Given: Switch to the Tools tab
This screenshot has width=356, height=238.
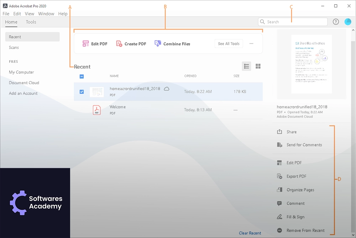Looking at the screenshot, I should pos(31,22).
